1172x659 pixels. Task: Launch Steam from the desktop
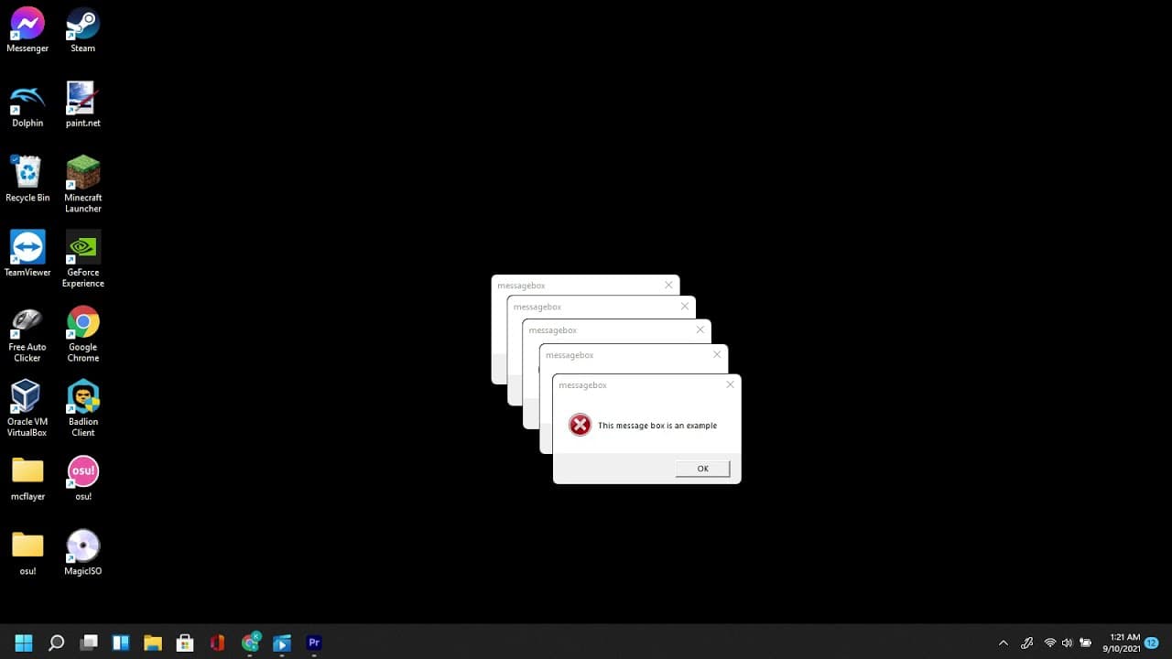pyautogui.click(x=82, y=30)
